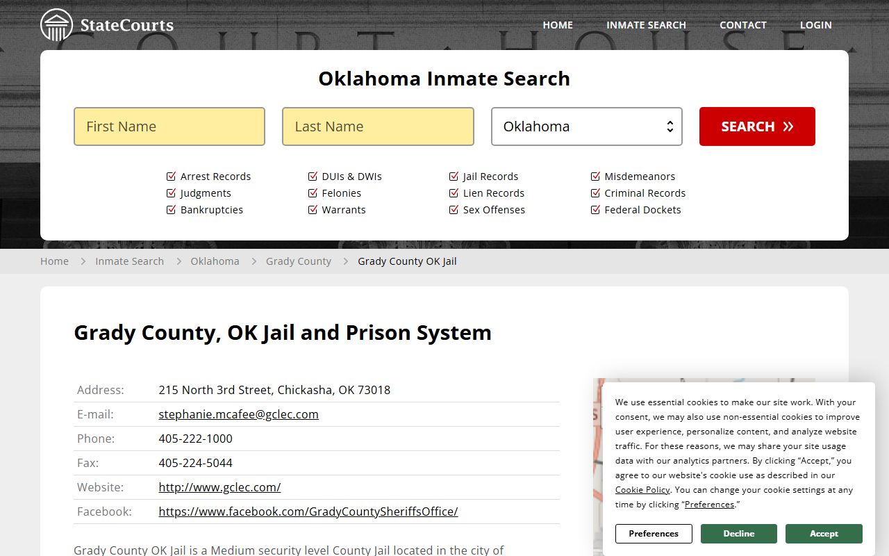Open the INMATE SEARCH menu item
This screenshot has width=889, height=556.
646,25
